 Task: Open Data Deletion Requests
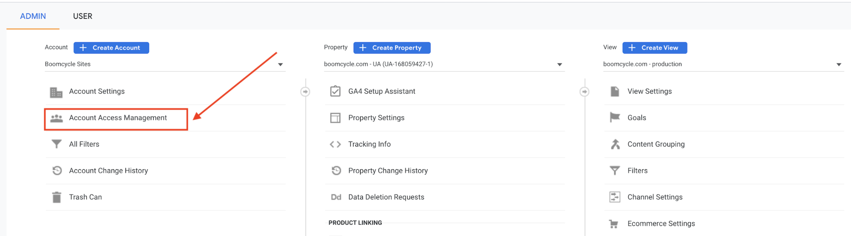(x=386, y=197)
